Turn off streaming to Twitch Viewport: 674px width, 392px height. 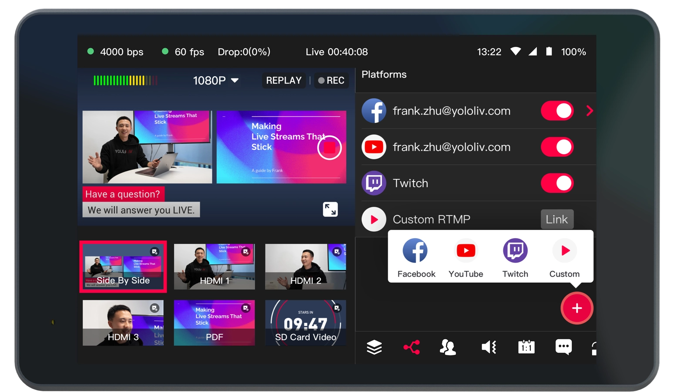point(557,183)
